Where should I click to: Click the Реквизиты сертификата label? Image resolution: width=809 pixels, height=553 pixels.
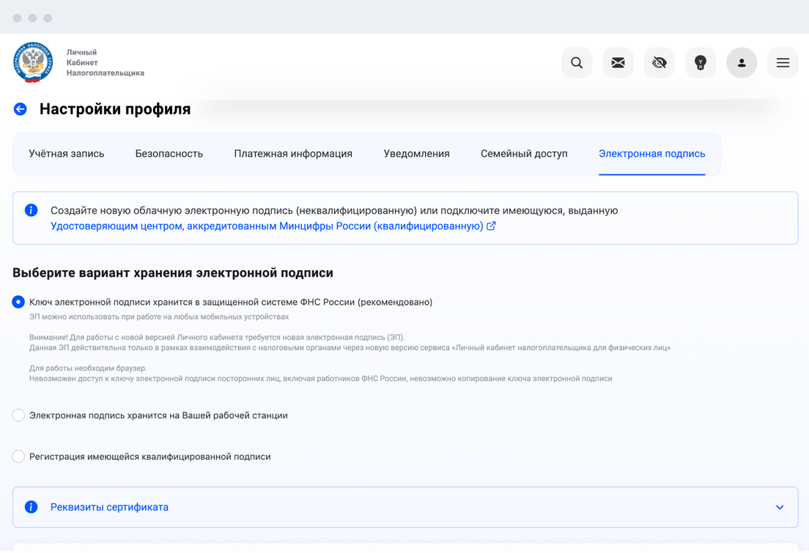coord(109,507)
